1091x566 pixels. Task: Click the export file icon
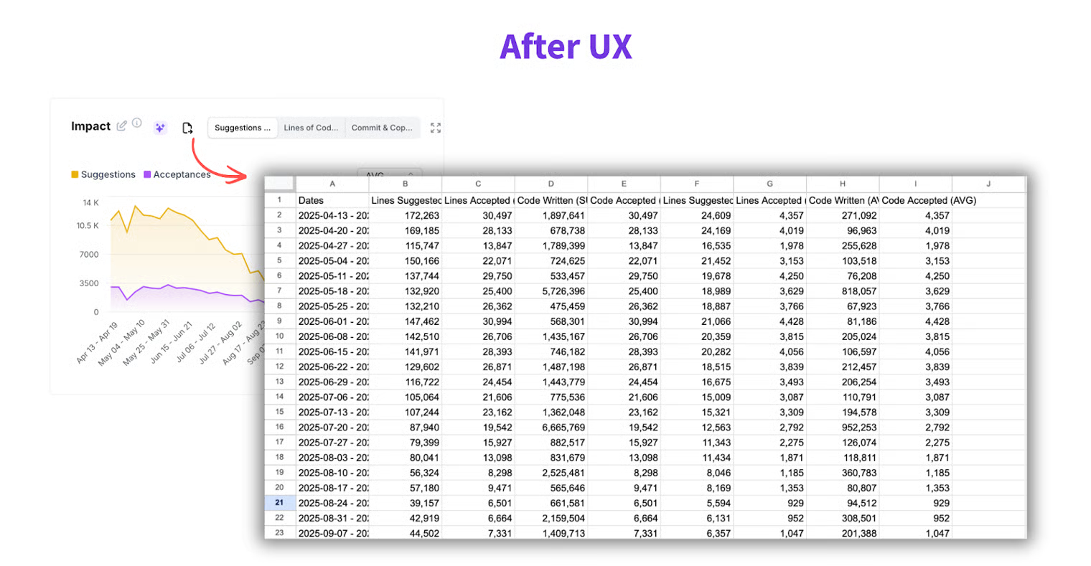pyautogui.click(x=187, y=128)
